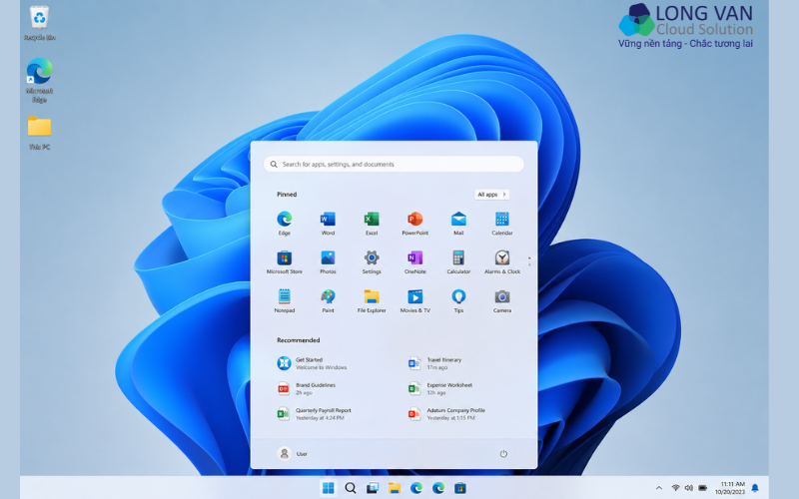Click the Start menu search box

(x=394, y=164)
